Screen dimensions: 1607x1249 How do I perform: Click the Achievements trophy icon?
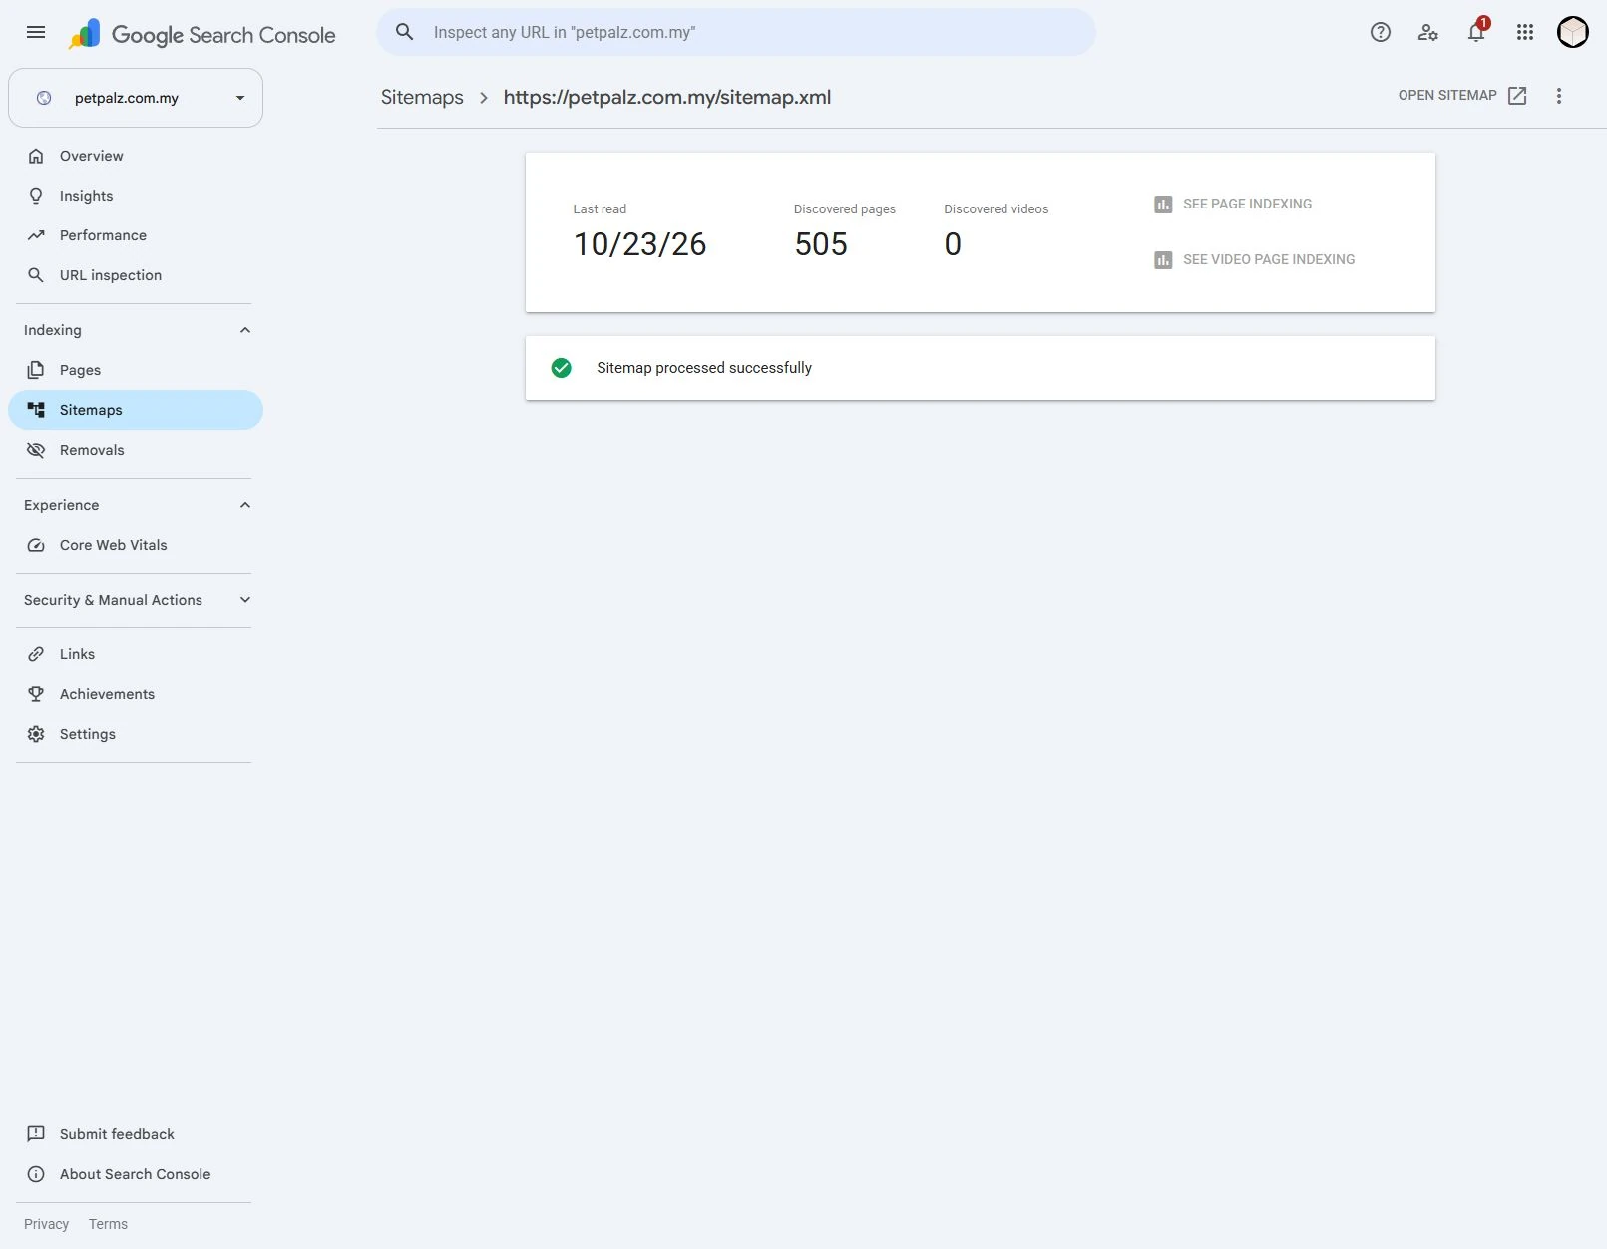[x=36, y=694]
